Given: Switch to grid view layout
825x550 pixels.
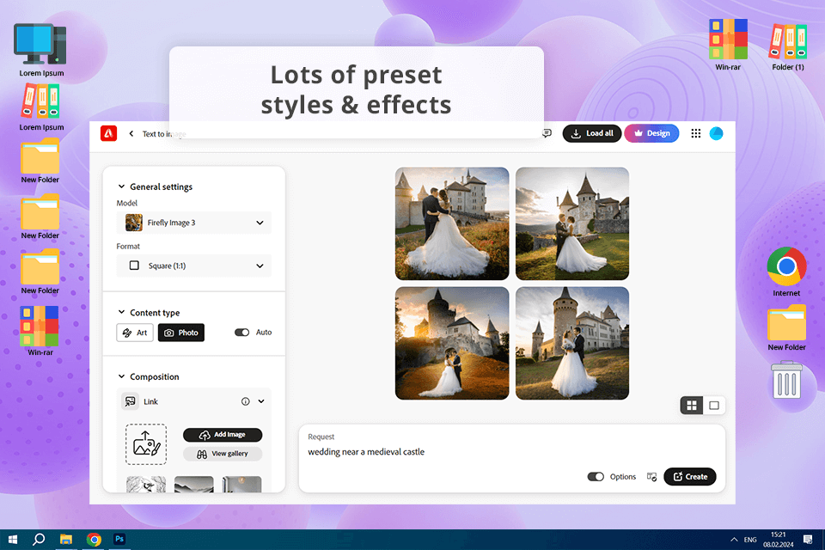Looking at the screenshot, I should click(691, 406).
